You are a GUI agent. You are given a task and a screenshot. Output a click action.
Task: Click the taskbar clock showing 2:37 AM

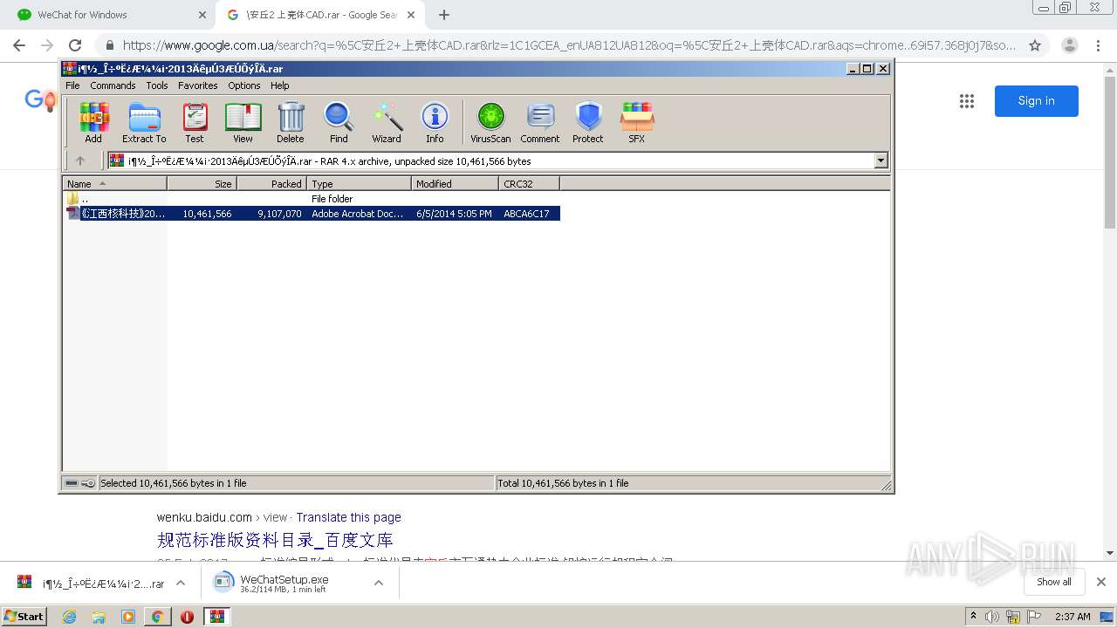(x=1072, y=617)
